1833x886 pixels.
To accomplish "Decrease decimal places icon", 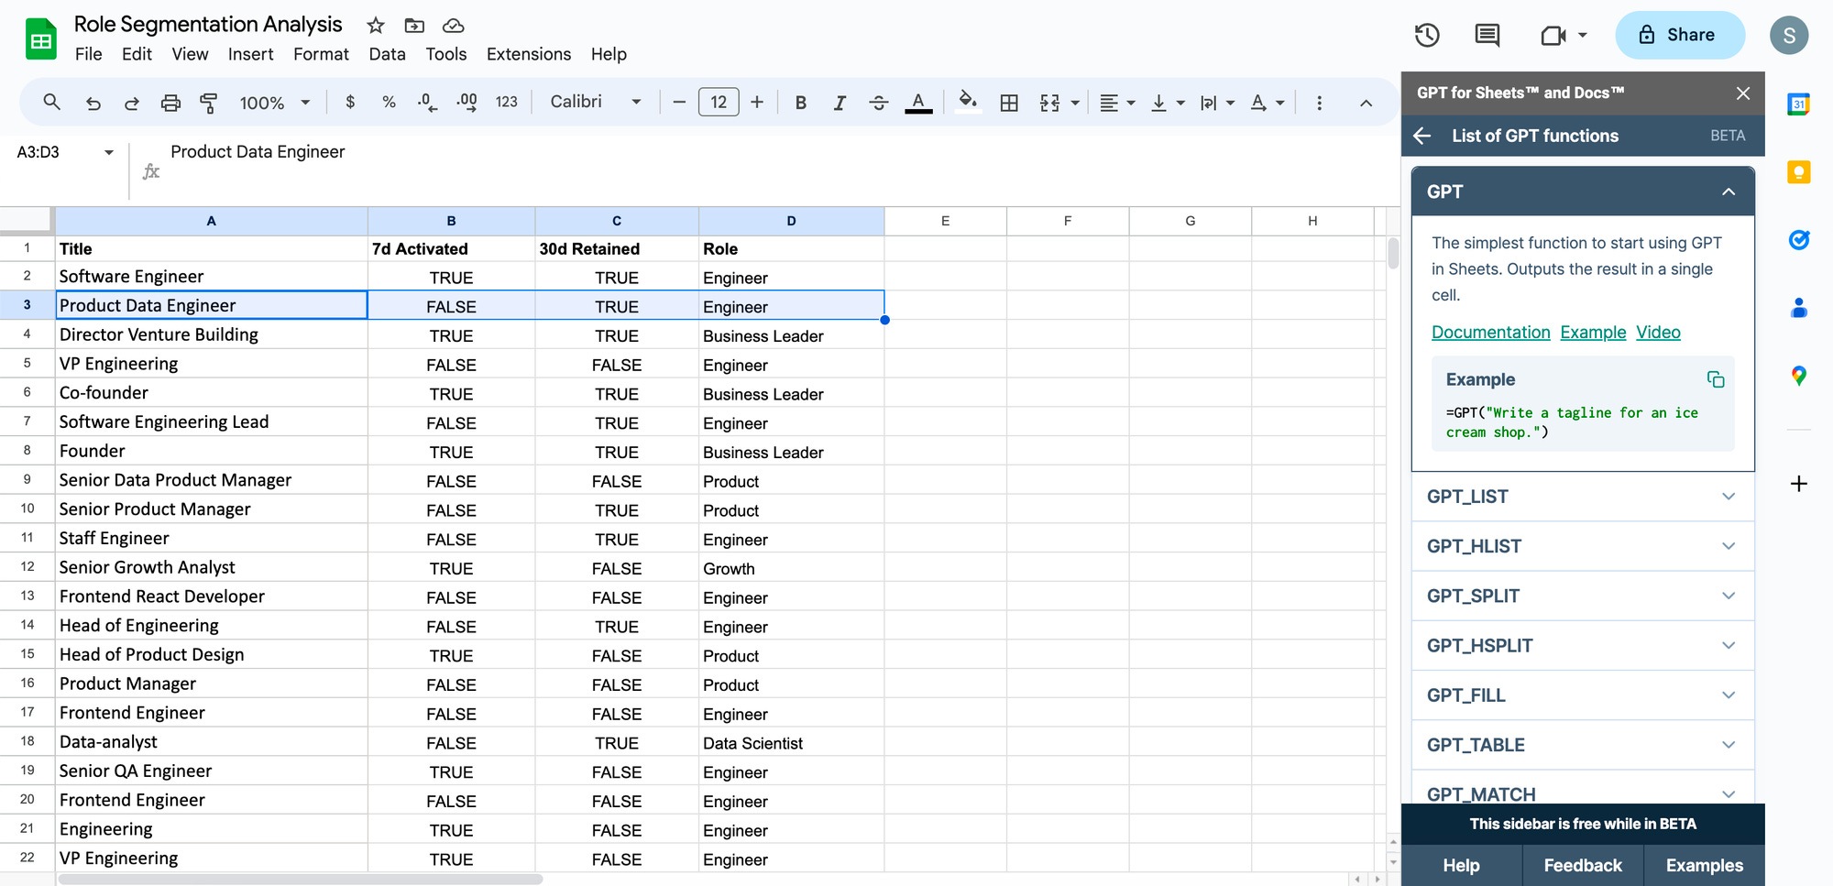I will pyautogui.click(x=427, y=103).
